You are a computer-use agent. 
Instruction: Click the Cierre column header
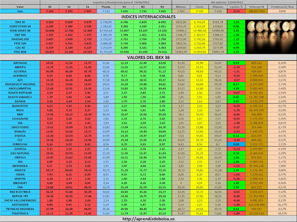(200, 7)
